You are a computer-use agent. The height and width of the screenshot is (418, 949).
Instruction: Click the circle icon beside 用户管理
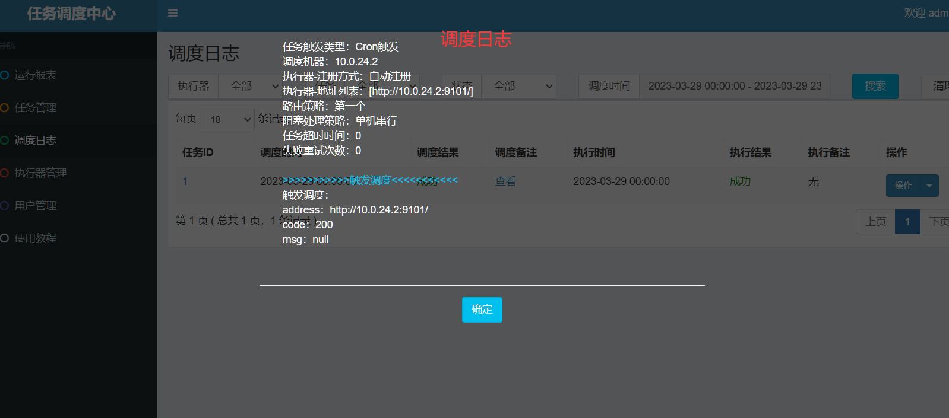pyautogui.click(x=4, y=206)
